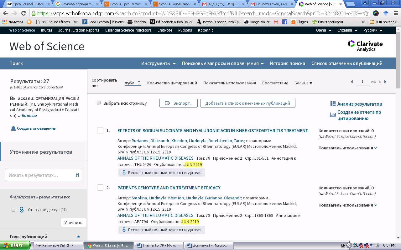Go to previous results page arrow
Image resolution: width=401 pixels, height=250 pixels.
click(x=352, y=82)
